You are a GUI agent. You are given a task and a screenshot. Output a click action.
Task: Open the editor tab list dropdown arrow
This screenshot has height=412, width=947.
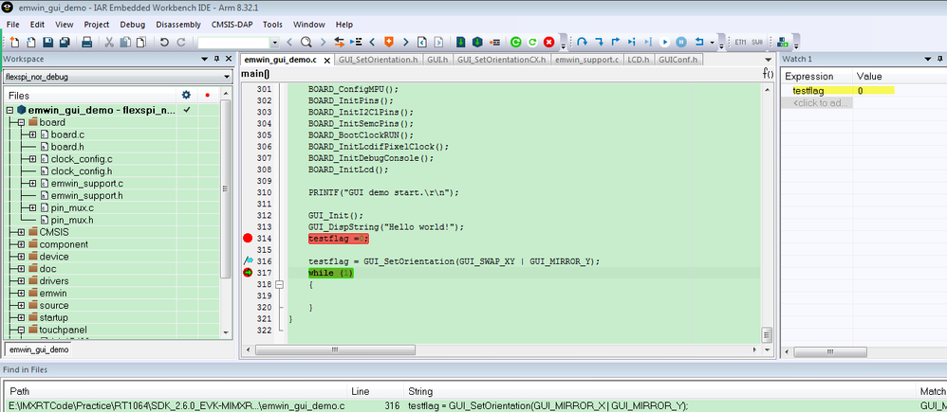click(x=769, y=60)
